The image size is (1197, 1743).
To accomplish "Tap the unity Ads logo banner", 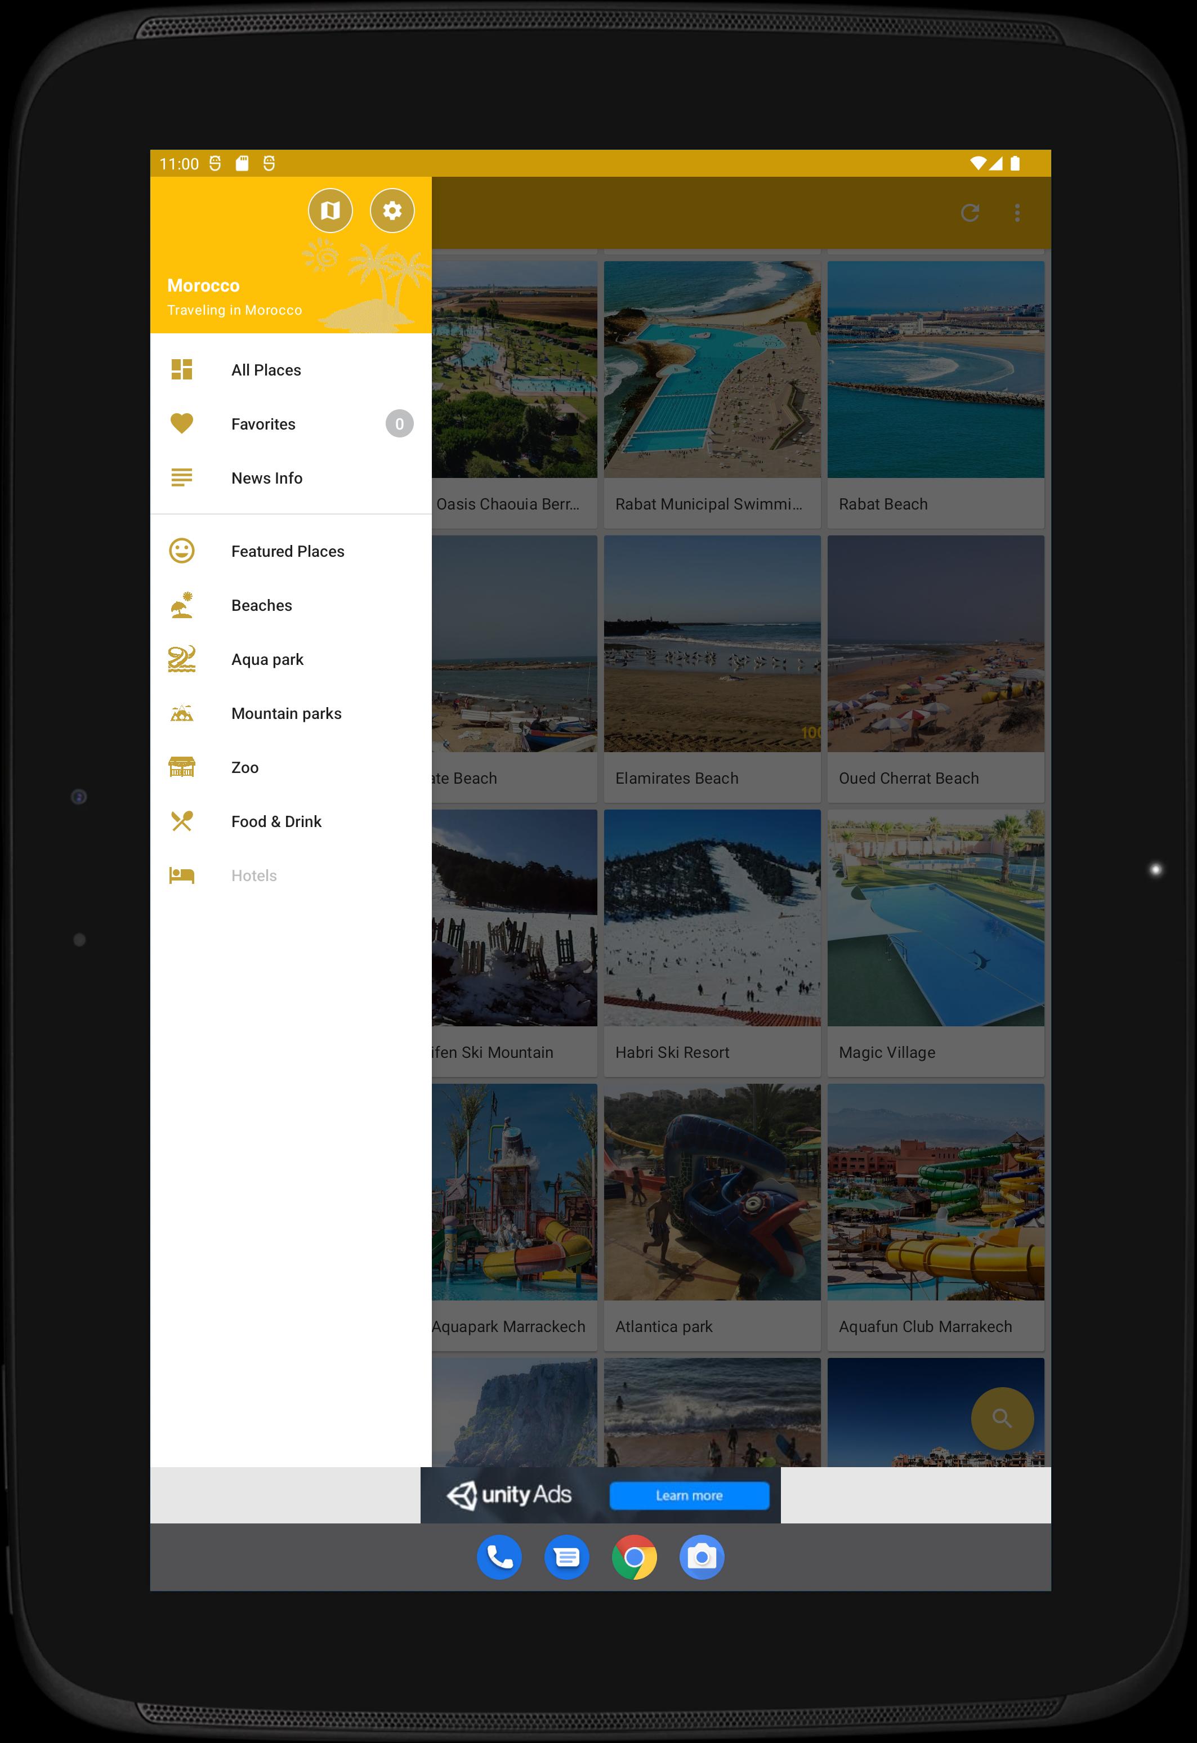I will [509, 1495].
